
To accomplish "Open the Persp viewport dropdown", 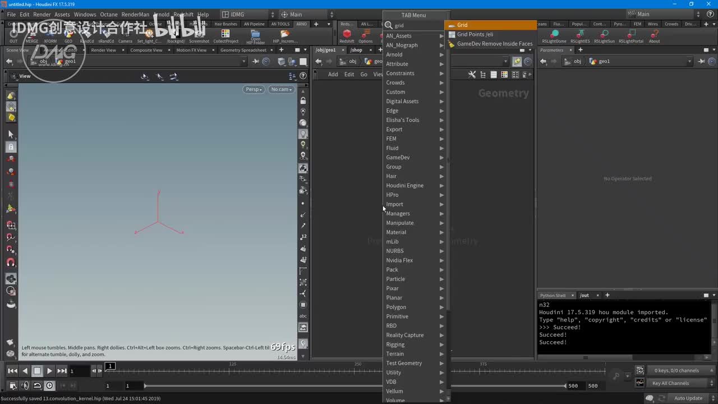I will 254,89.
